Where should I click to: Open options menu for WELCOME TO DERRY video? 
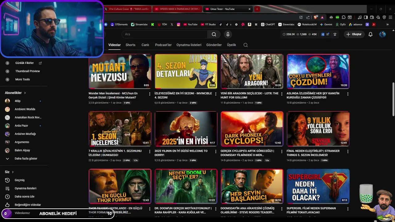pyautogui.click(x=216, y=151)
